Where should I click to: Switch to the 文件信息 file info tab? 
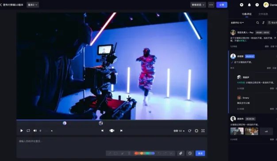click(263, 14)
